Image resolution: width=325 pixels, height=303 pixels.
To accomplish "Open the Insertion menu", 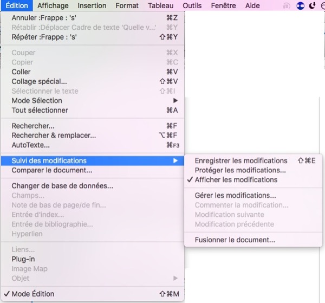I will pyautogui.click(x=92, y=5).
